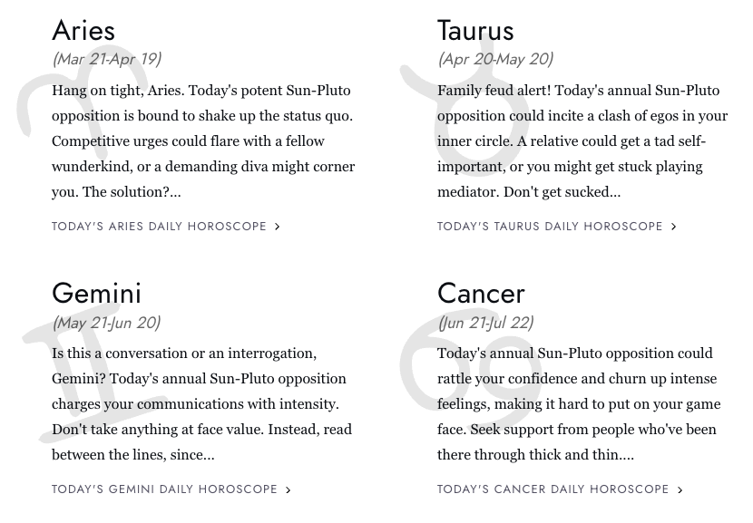Click the Taurus date range Apr 20-May 20
The image size is (753, 523).
click(x=495, y=59)
